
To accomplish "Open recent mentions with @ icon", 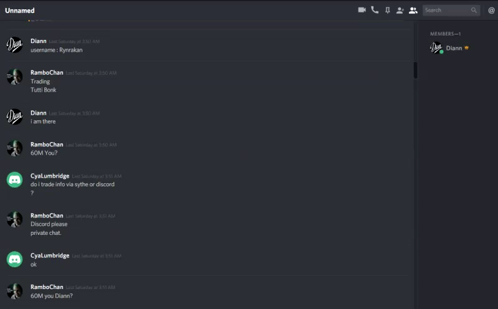I will (x=491, y=11).
